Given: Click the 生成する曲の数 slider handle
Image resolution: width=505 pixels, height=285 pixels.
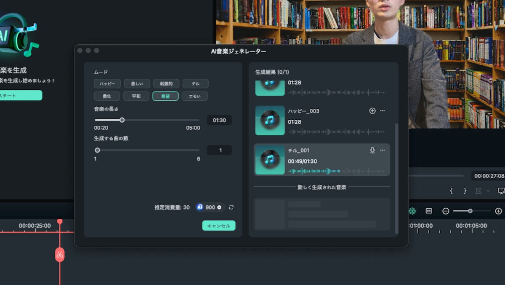Looking at the screenshot, I should [97, 150].
